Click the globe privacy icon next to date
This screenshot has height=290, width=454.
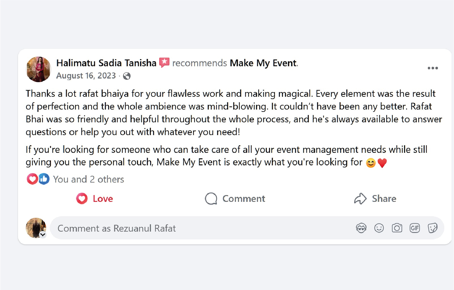point(127,76)
